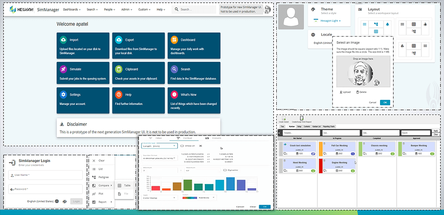The width and height of the screenshot is (444, 215).
Task: Select List in the context menu
Action: coord(102,169)
